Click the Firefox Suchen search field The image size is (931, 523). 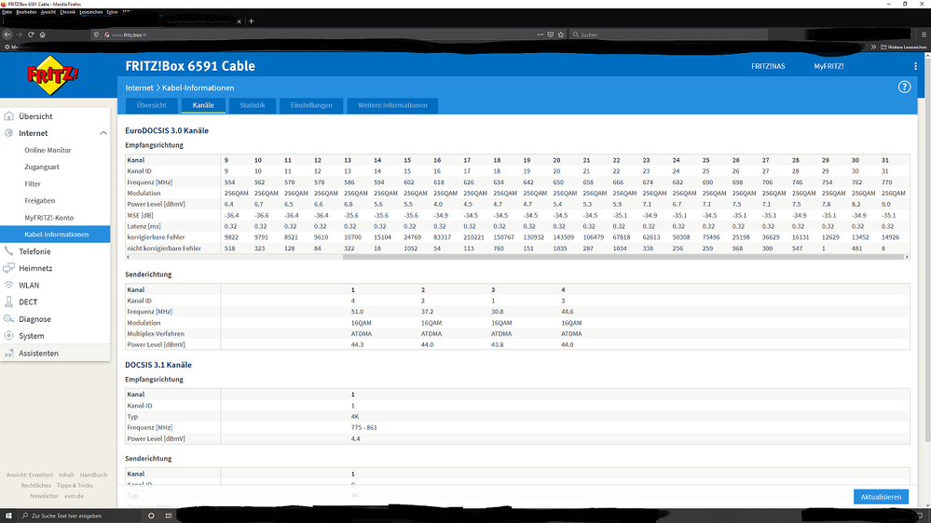(668, 34)
